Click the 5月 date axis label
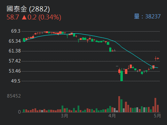The width and height of the screenshot is (167, 125). coord(157,116)
